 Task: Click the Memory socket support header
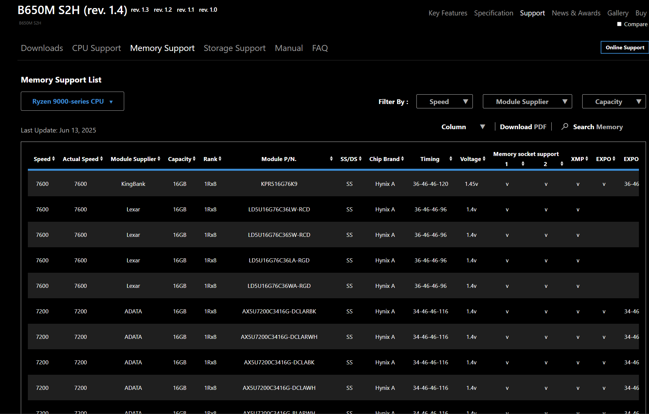[x=526, y=154]
